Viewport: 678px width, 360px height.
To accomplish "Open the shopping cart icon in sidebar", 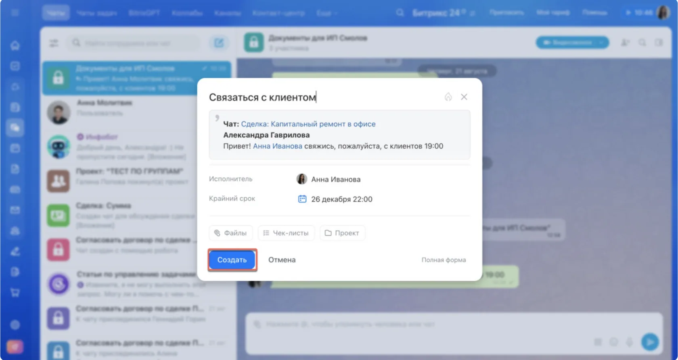I will click(15, 293).
